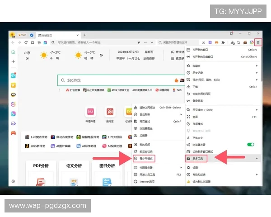Image resolution: width=271 pixels, height=217 pixels.
Task: Select 全屏 fullscreen menu item
Action: click(x=223, y=117)
